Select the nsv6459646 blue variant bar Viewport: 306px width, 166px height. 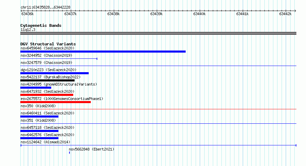[x=103, y=52]
